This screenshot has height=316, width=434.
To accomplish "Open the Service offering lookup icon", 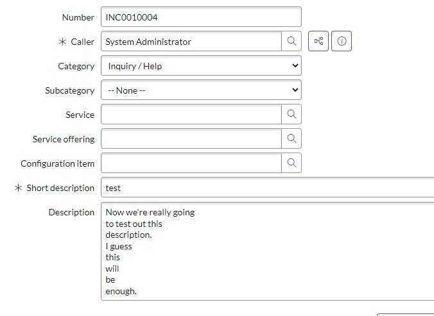I will point(291,138).
